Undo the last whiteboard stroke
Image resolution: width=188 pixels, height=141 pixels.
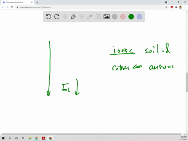point(49,17)
